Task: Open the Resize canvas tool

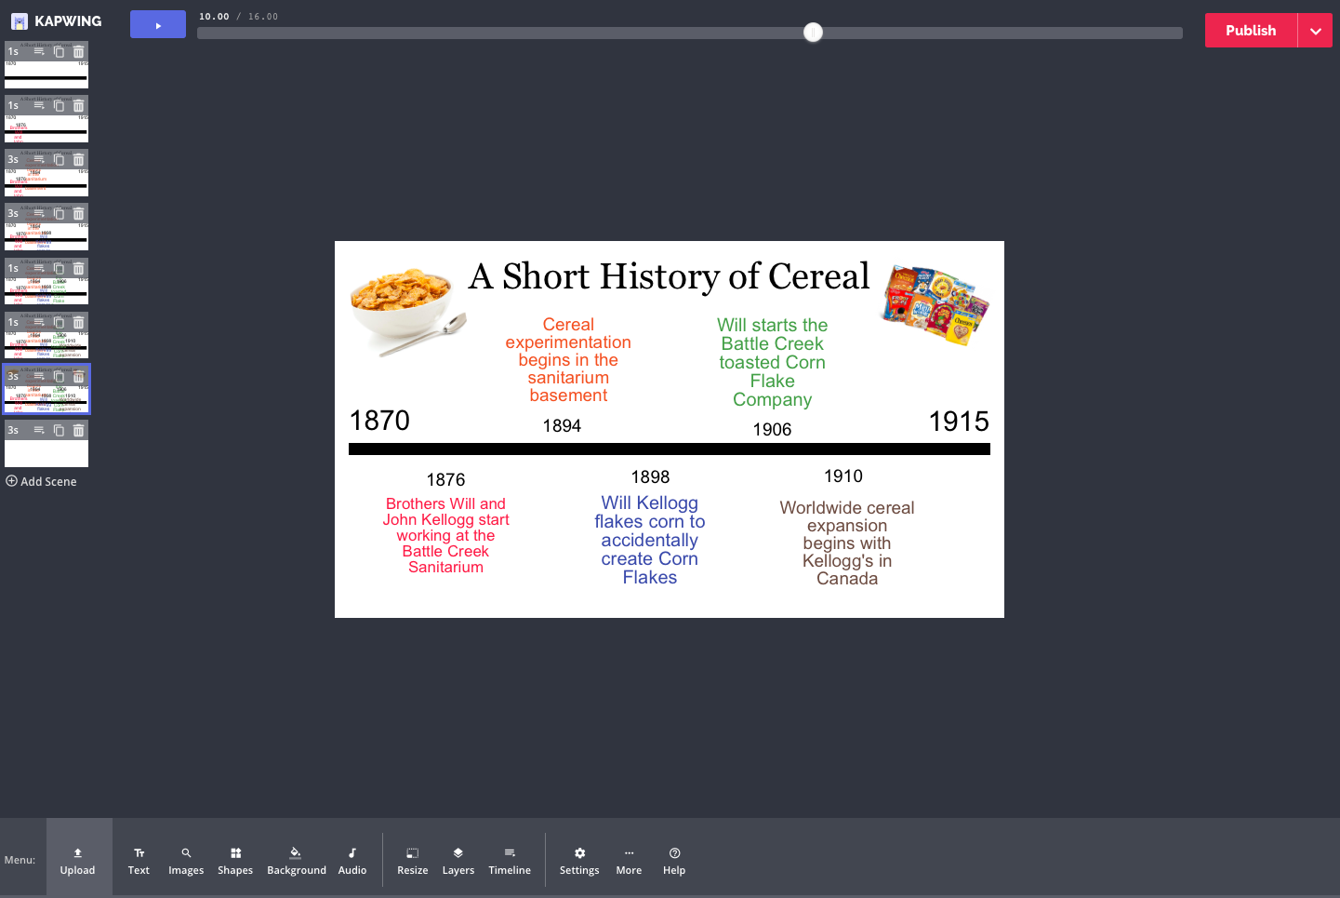Action: pos(412,860)
